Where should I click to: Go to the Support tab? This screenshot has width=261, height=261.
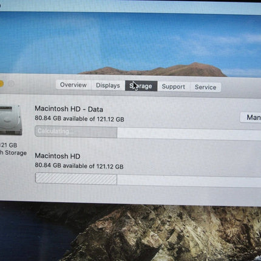(x=174, y=87)
